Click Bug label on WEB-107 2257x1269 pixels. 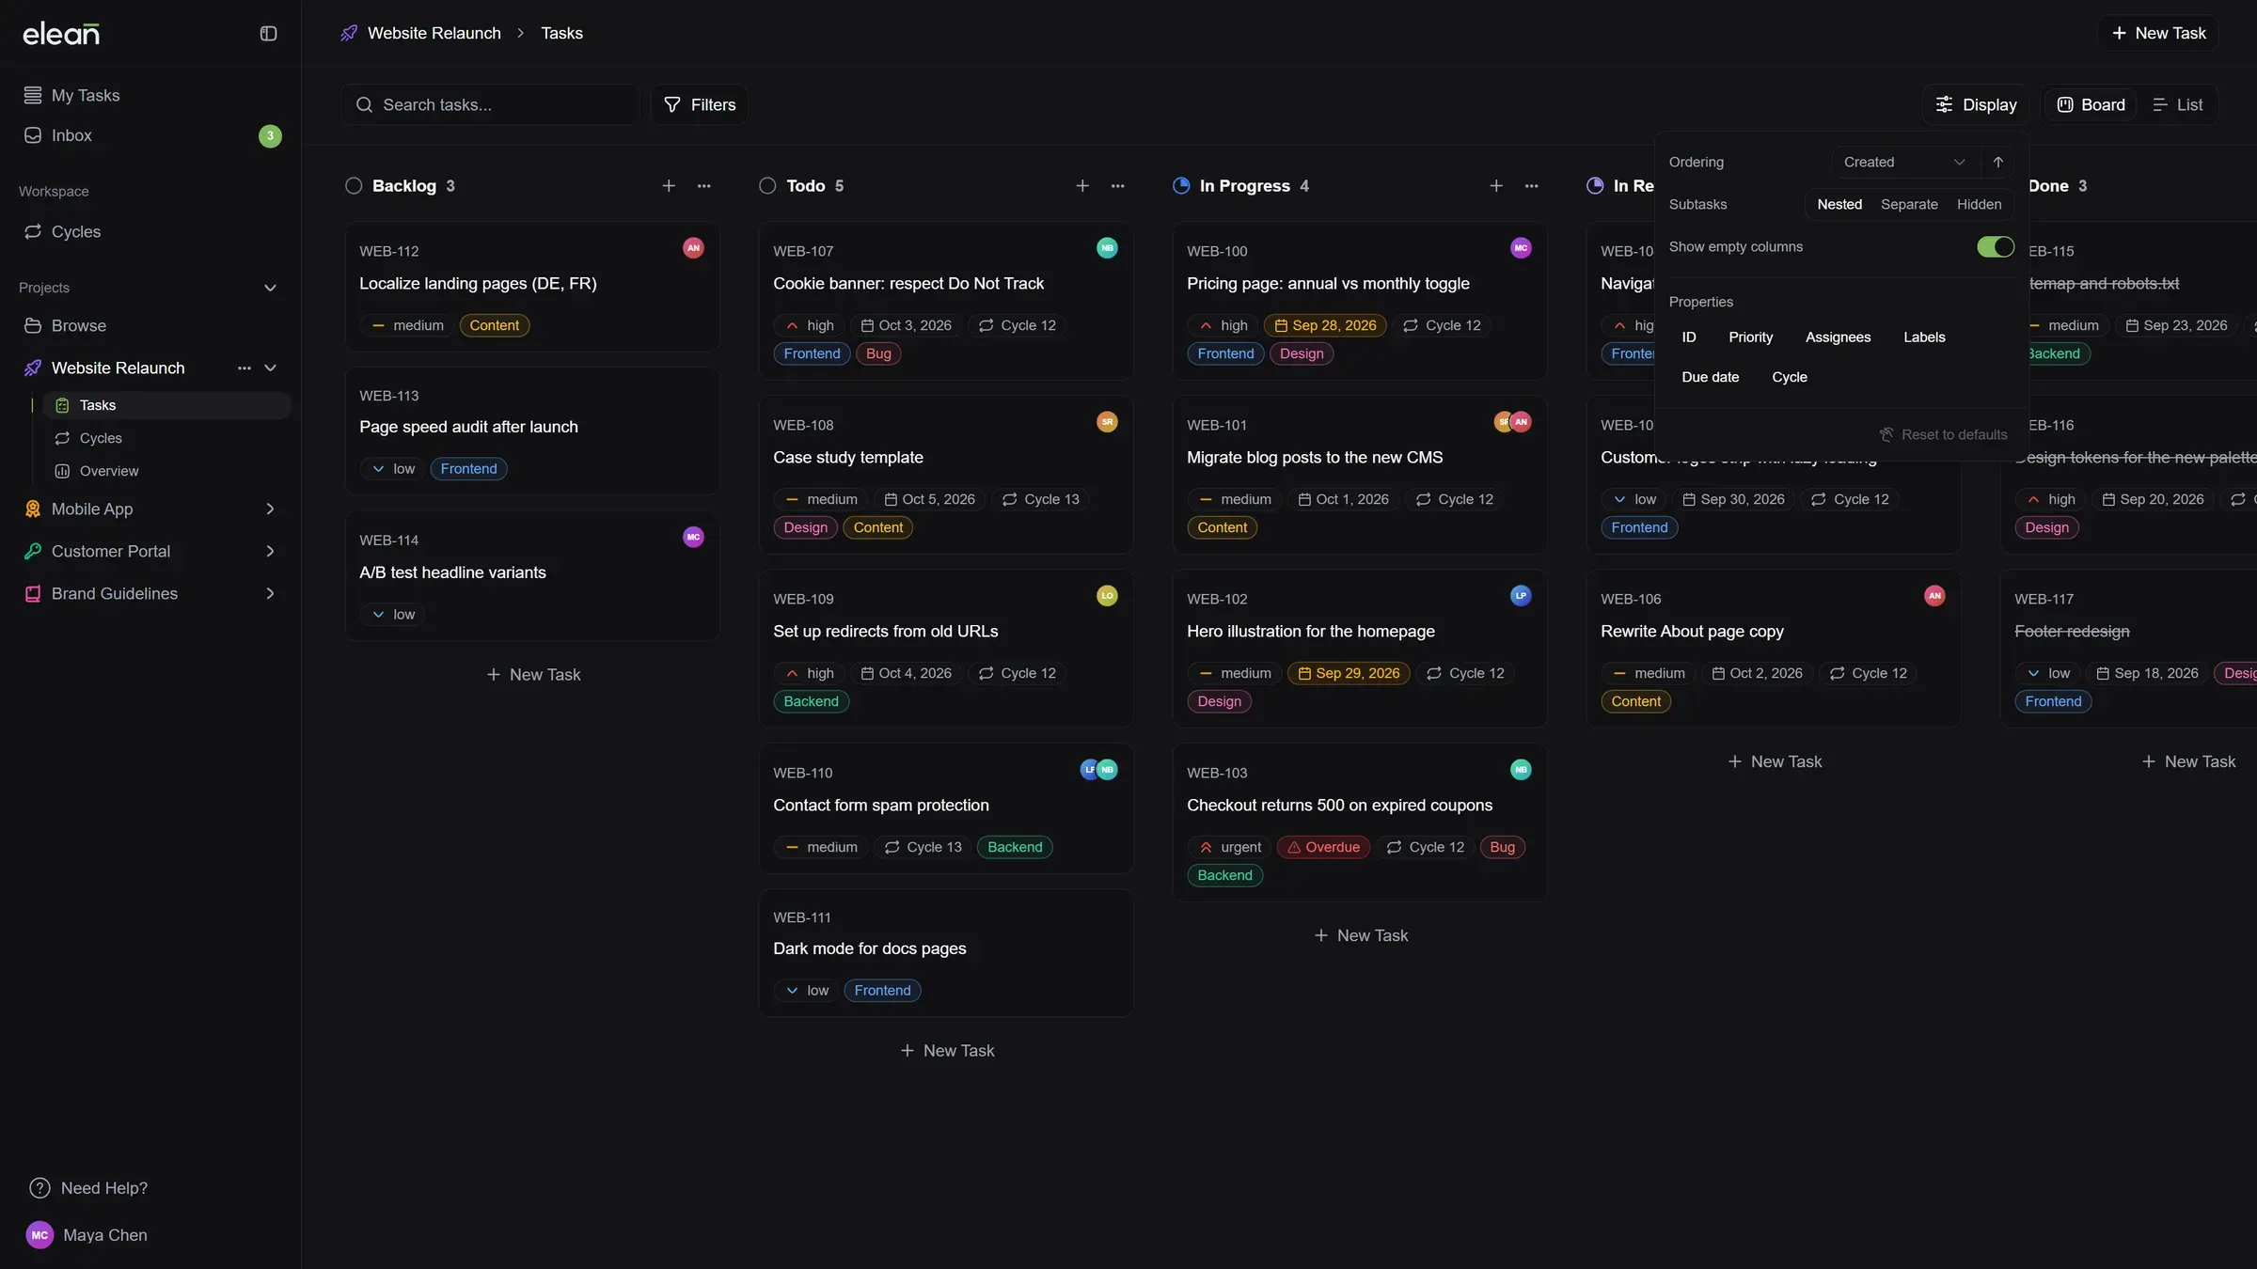click(x=878, y=353)
